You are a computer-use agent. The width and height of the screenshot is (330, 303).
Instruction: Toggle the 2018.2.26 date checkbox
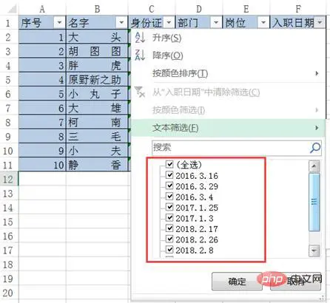click(x=169, y=239)
